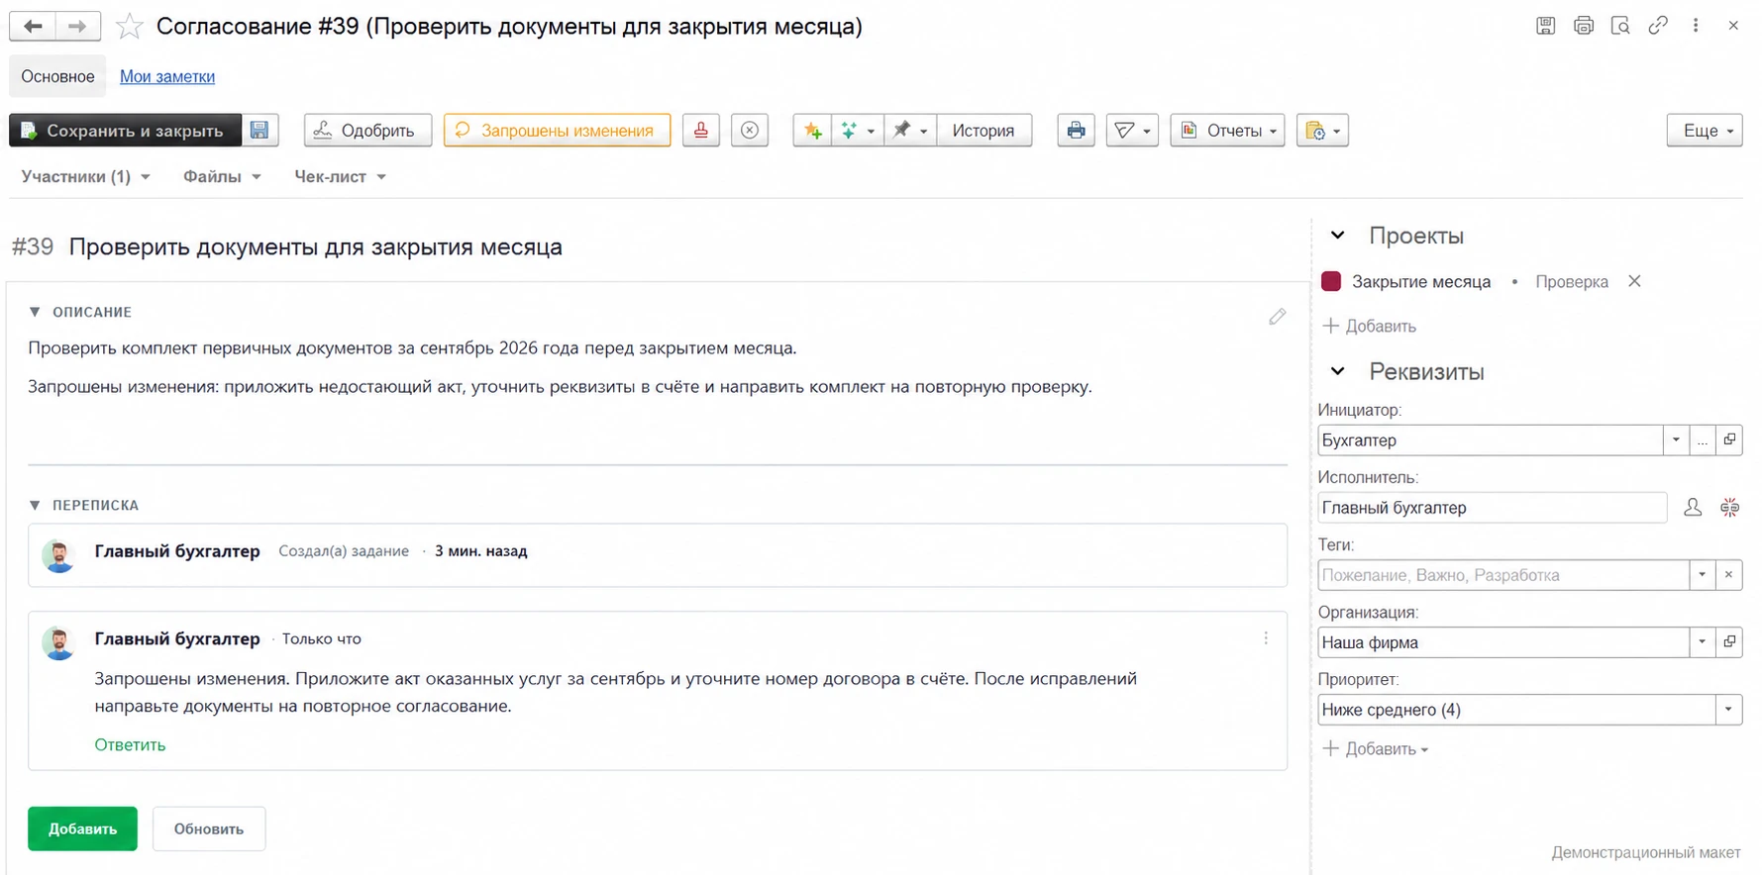Collapse the Проекты section
The width and height of the screenshot is (1762, 875).
(1338, 236)
